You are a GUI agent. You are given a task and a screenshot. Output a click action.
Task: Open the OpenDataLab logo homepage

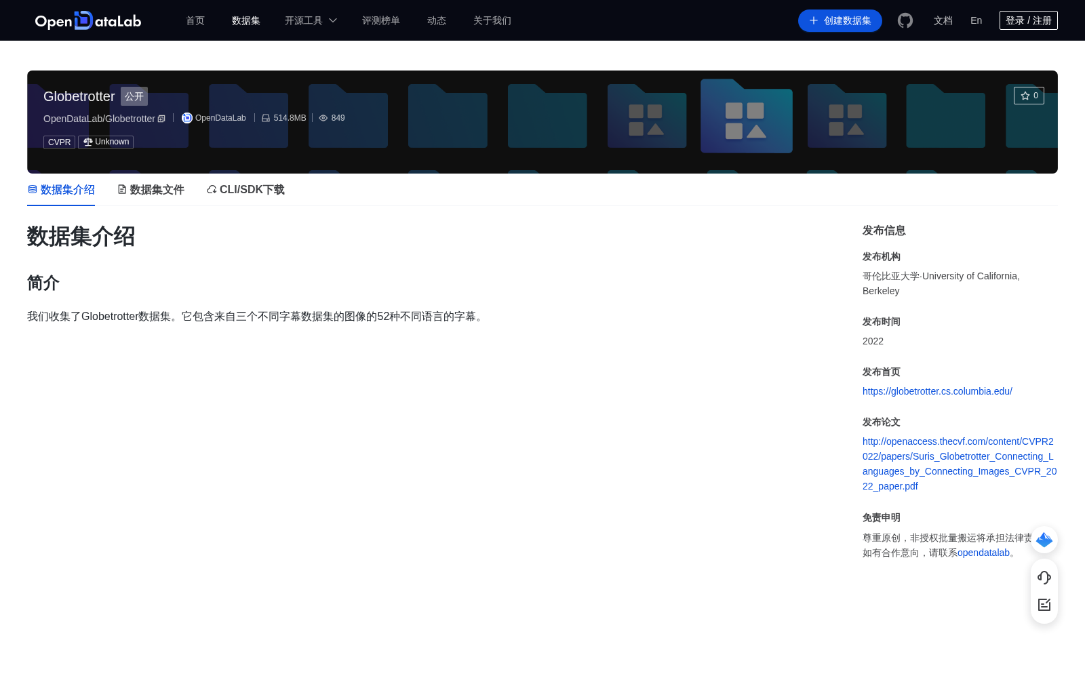pos(88,20)
